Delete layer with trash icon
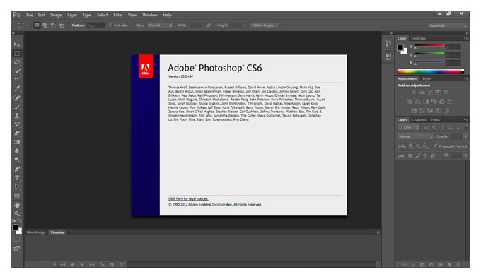481x279 pixels. 458,265
